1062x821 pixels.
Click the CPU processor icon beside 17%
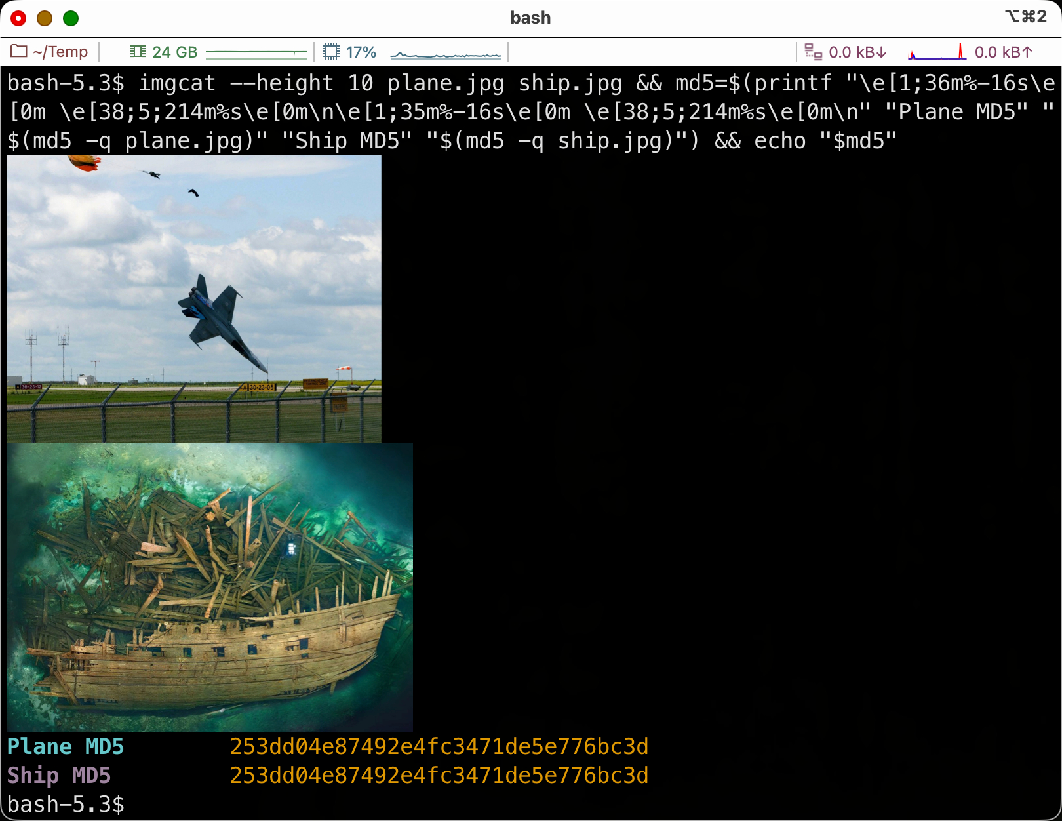click(331, 52)
